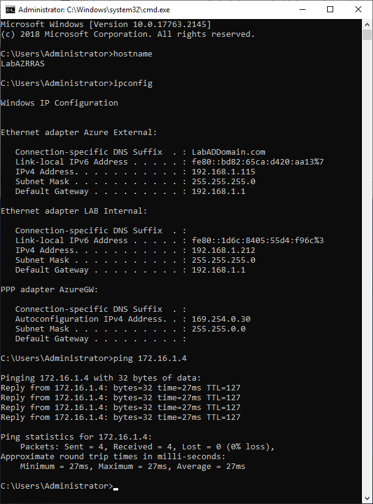Open the cmd.exe system menu icon
The height and width of the screenshot is (504, 373).
point(9,9)
